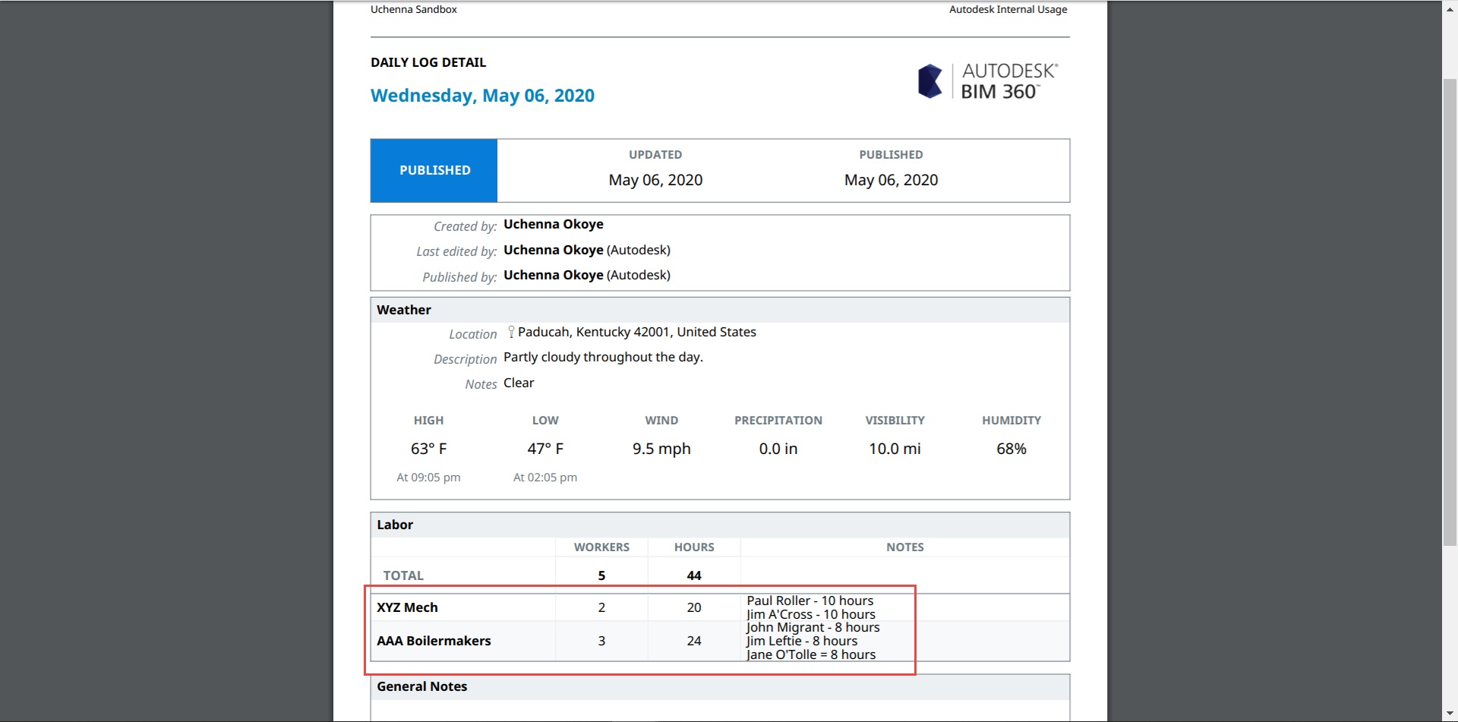
Task: Click the scroll down arrow
Action: tap(1449, 713)
